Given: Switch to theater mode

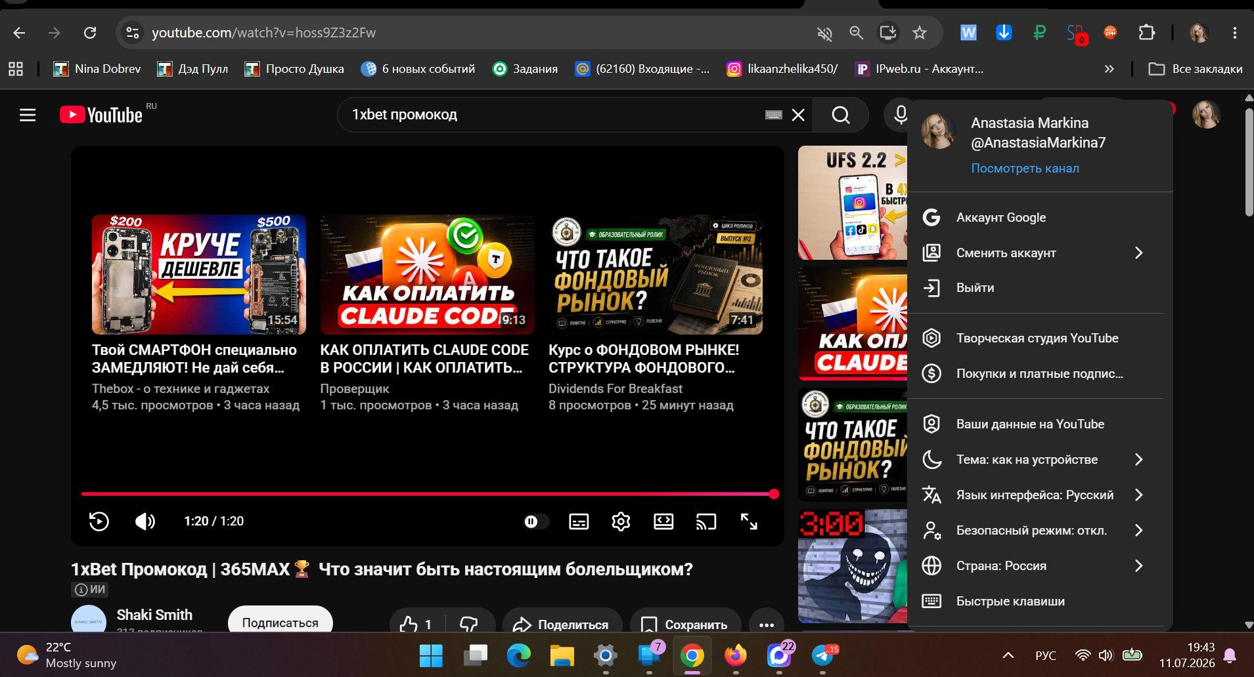Looking at the screenshot, I should [x=663, y=521].
